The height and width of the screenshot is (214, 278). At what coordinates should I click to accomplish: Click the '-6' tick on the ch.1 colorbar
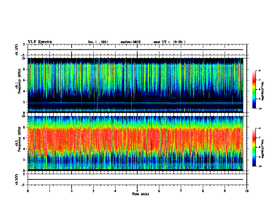pyautogui.click(x=259, y=70)
